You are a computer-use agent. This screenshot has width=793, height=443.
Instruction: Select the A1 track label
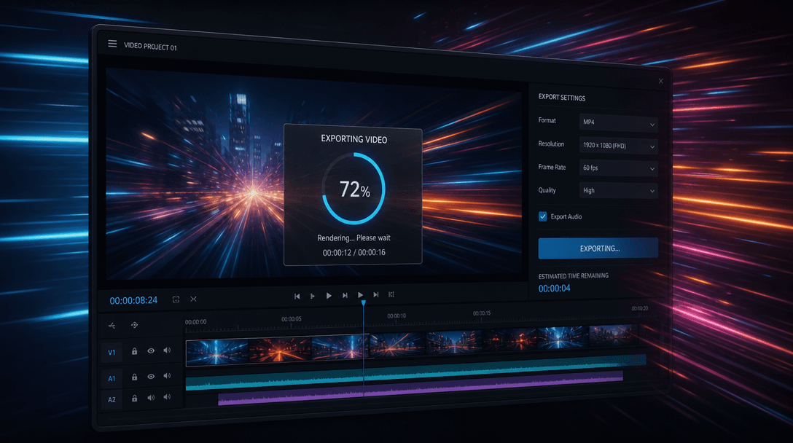tap(112, 378)
